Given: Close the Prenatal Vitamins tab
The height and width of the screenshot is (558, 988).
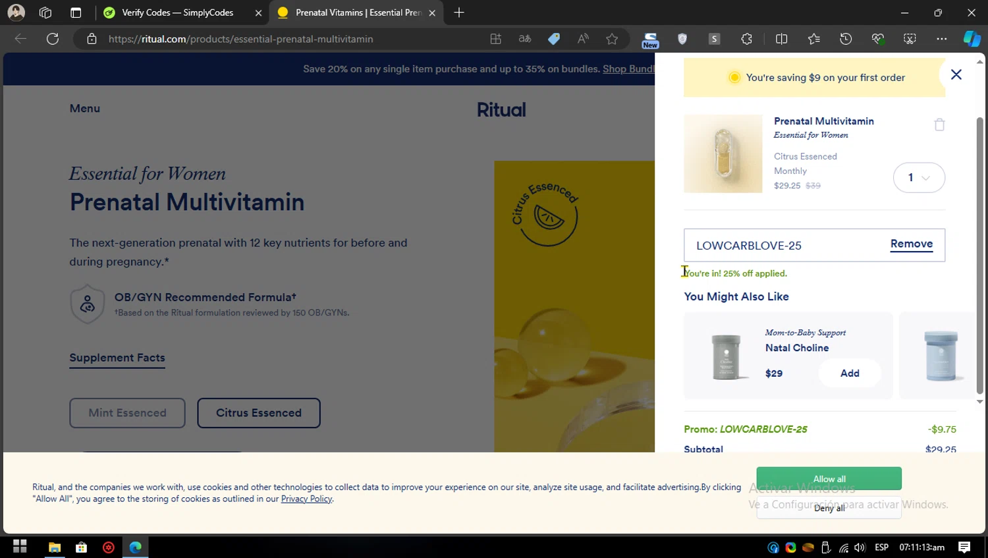Looking at the screenshot, I should 432,13.
